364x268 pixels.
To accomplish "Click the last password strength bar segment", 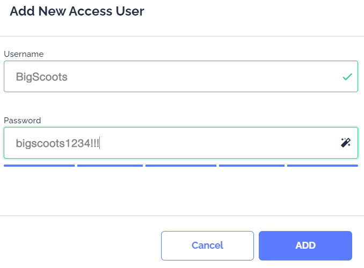I will [x=323, y=166].
